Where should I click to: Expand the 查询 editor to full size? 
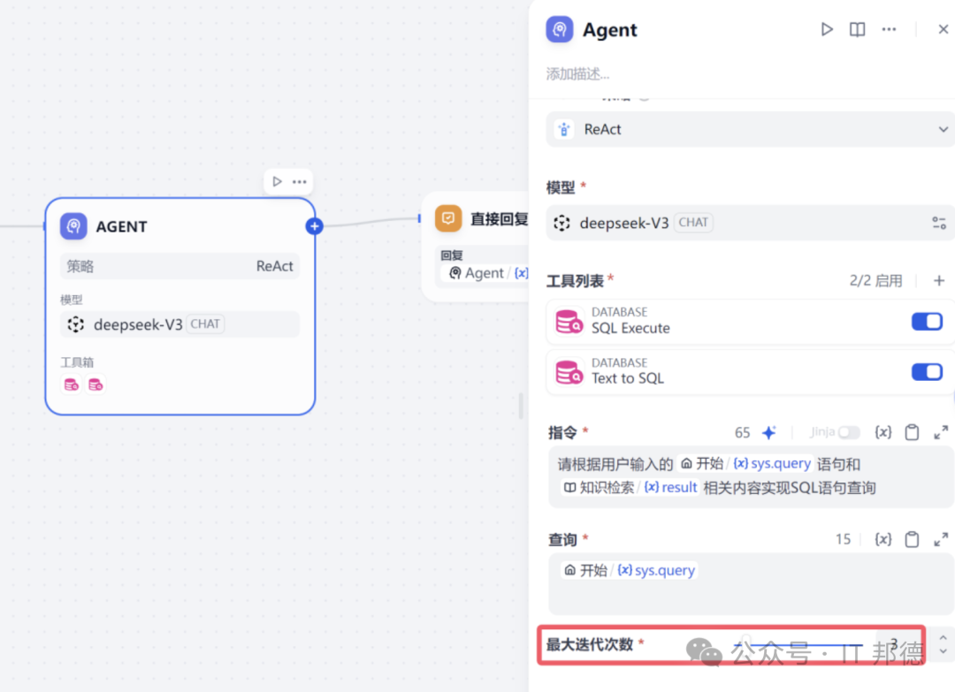(940, 539)
